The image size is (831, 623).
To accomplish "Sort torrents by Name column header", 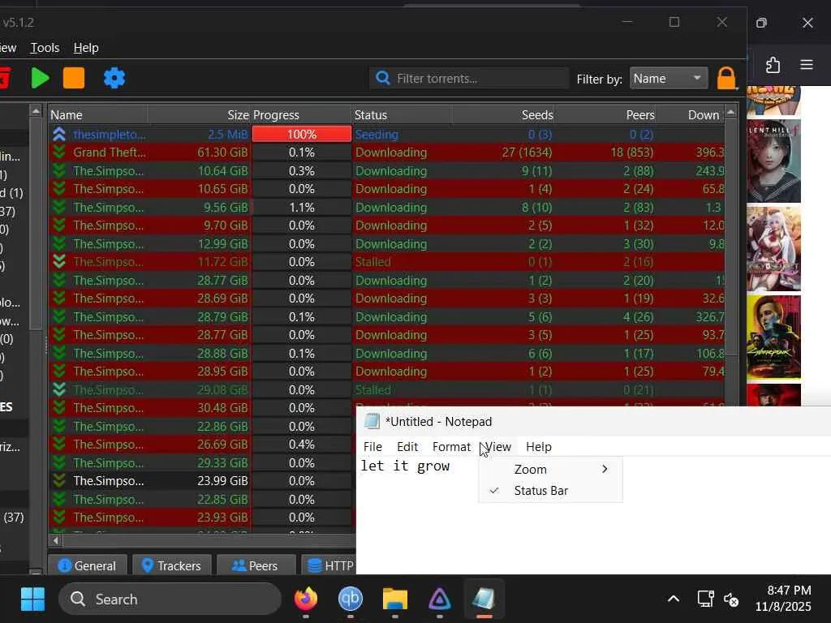I will pos(98,115).
